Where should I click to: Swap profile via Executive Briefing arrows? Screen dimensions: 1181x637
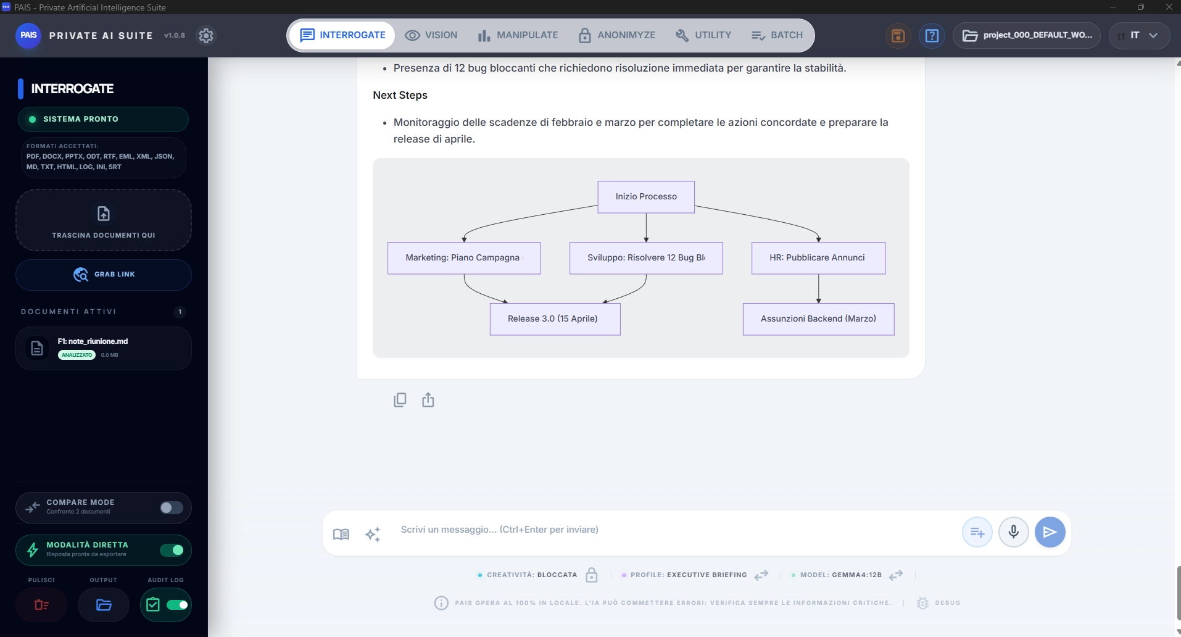point(761,575)
